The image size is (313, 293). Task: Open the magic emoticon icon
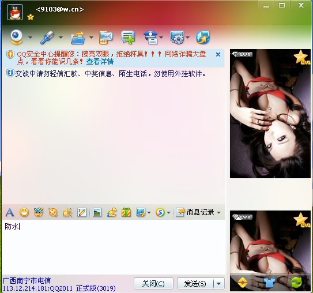pyautogui.click(x=39, y=212)
